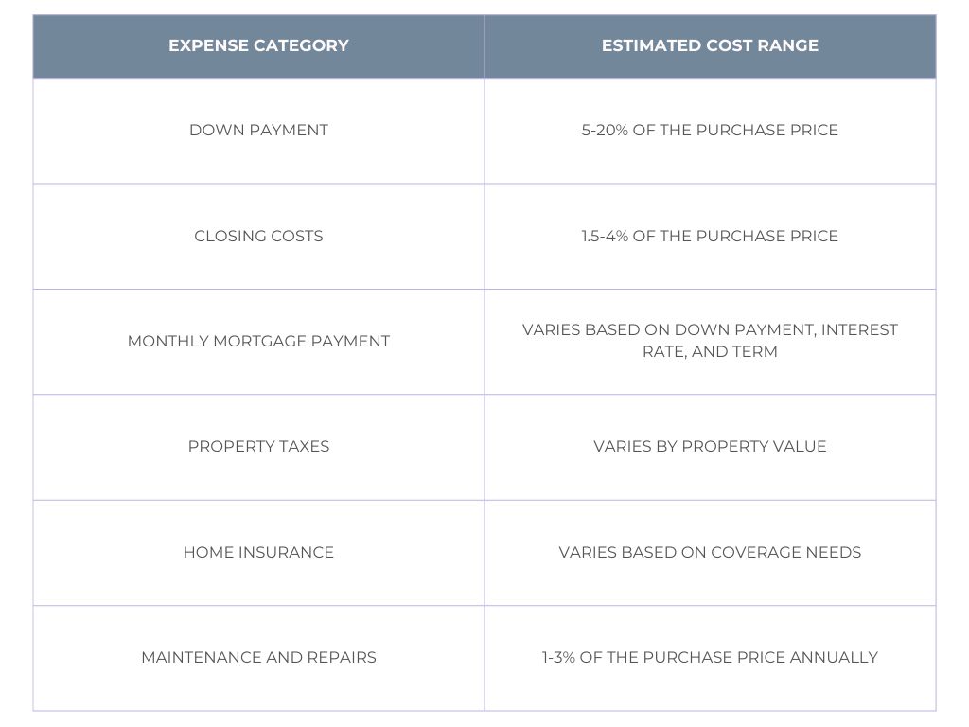Click the 'RATE, AND TERM' text line
The image size is (969, 727).
pyautogui.click(x=710, y=352)
